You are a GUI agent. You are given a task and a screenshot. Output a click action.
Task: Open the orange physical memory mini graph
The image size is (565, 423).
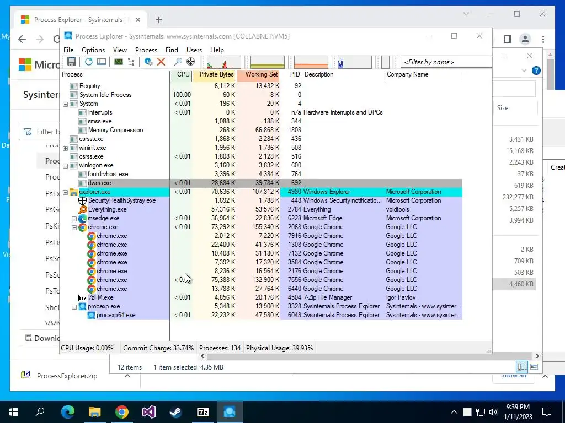[x=311, y=62]
